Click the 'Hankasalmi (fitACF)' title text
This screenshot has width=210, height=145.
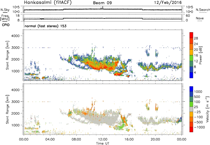pos(48,2)
